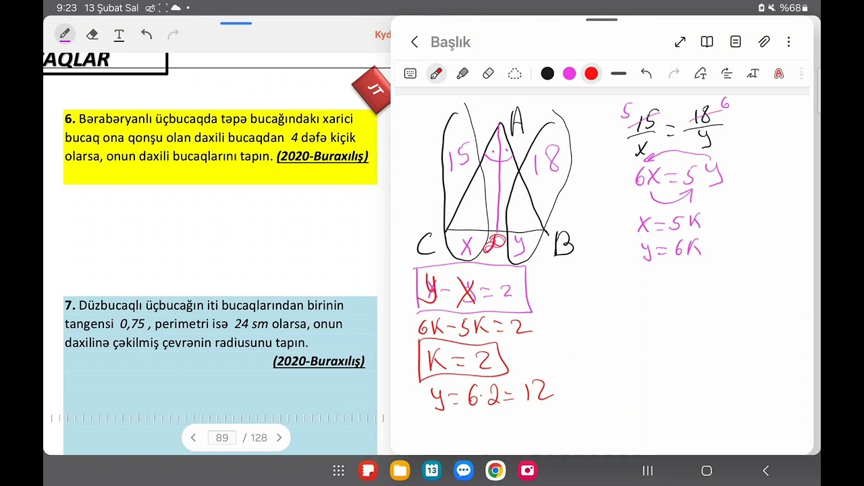This screenshot has height=486, width=864.
Task: Select the eraser tool in note toolbar
Action: (489, 74)
